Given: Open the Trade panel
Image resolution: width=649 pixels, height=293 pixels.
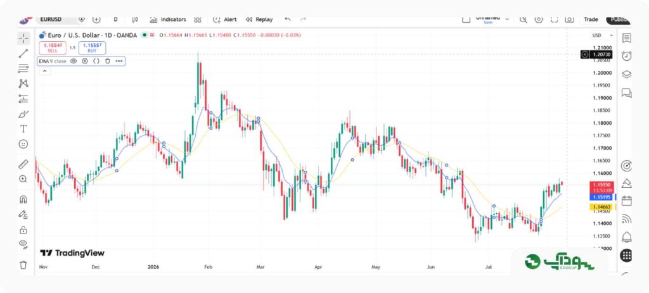Looking at the screenshot, I should pos(591,20).
